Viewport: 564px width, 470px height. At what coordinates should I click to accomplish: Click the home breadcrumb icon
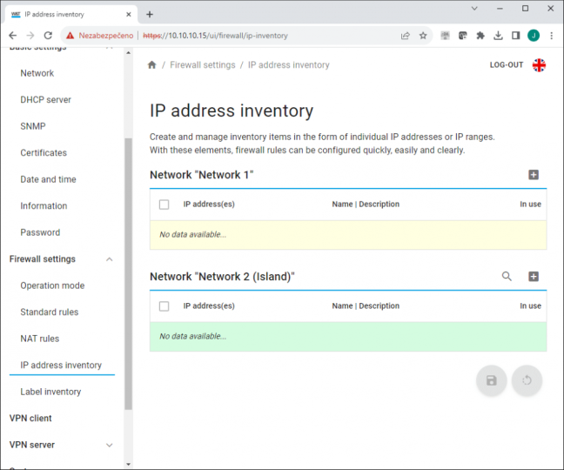(x=151, y=64)
